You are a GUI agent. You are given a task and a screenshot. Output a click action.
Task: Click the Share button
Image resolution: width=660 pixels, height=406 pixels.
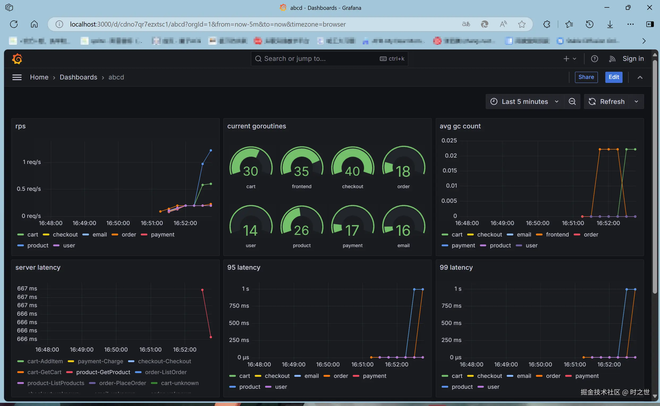click(x=586, y=77)
